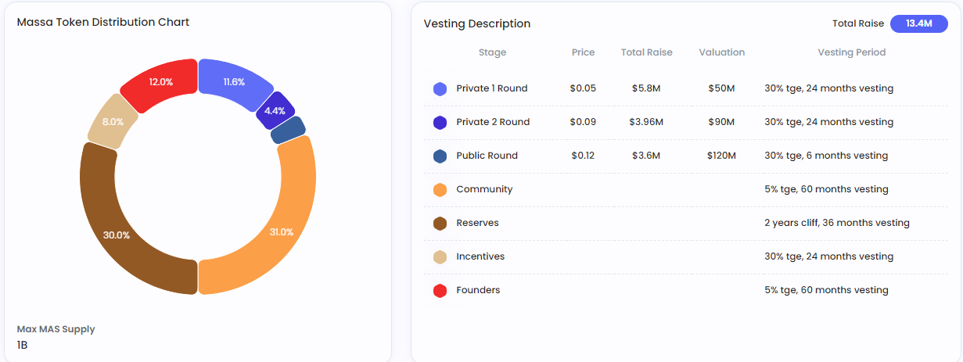
Task: Click the Private 1 Round hexagon icon
Action: [x=440, y=88]
